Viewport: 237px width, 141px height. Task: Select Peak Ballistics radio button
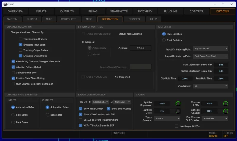click(x=164, y=40)
